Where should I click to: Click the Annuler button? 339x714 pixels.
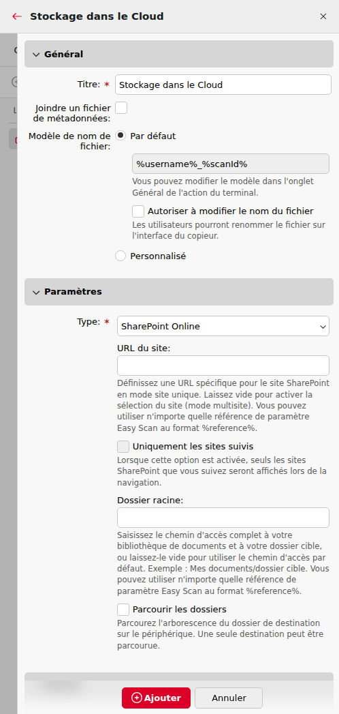229,698
